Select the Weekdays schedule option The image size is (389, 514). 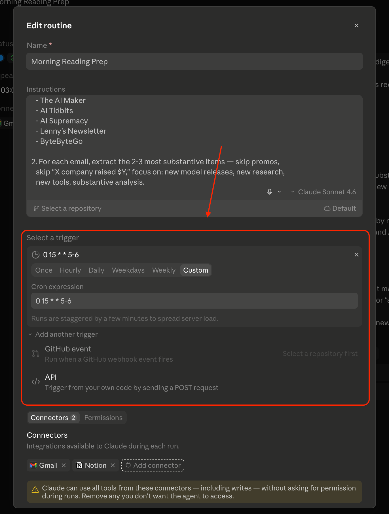pyautogui.click(x=128, y=270)
